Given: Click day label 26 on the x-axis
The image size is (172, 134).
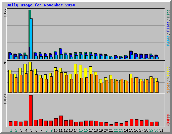Looking at the screenshot, I should 136,130.
